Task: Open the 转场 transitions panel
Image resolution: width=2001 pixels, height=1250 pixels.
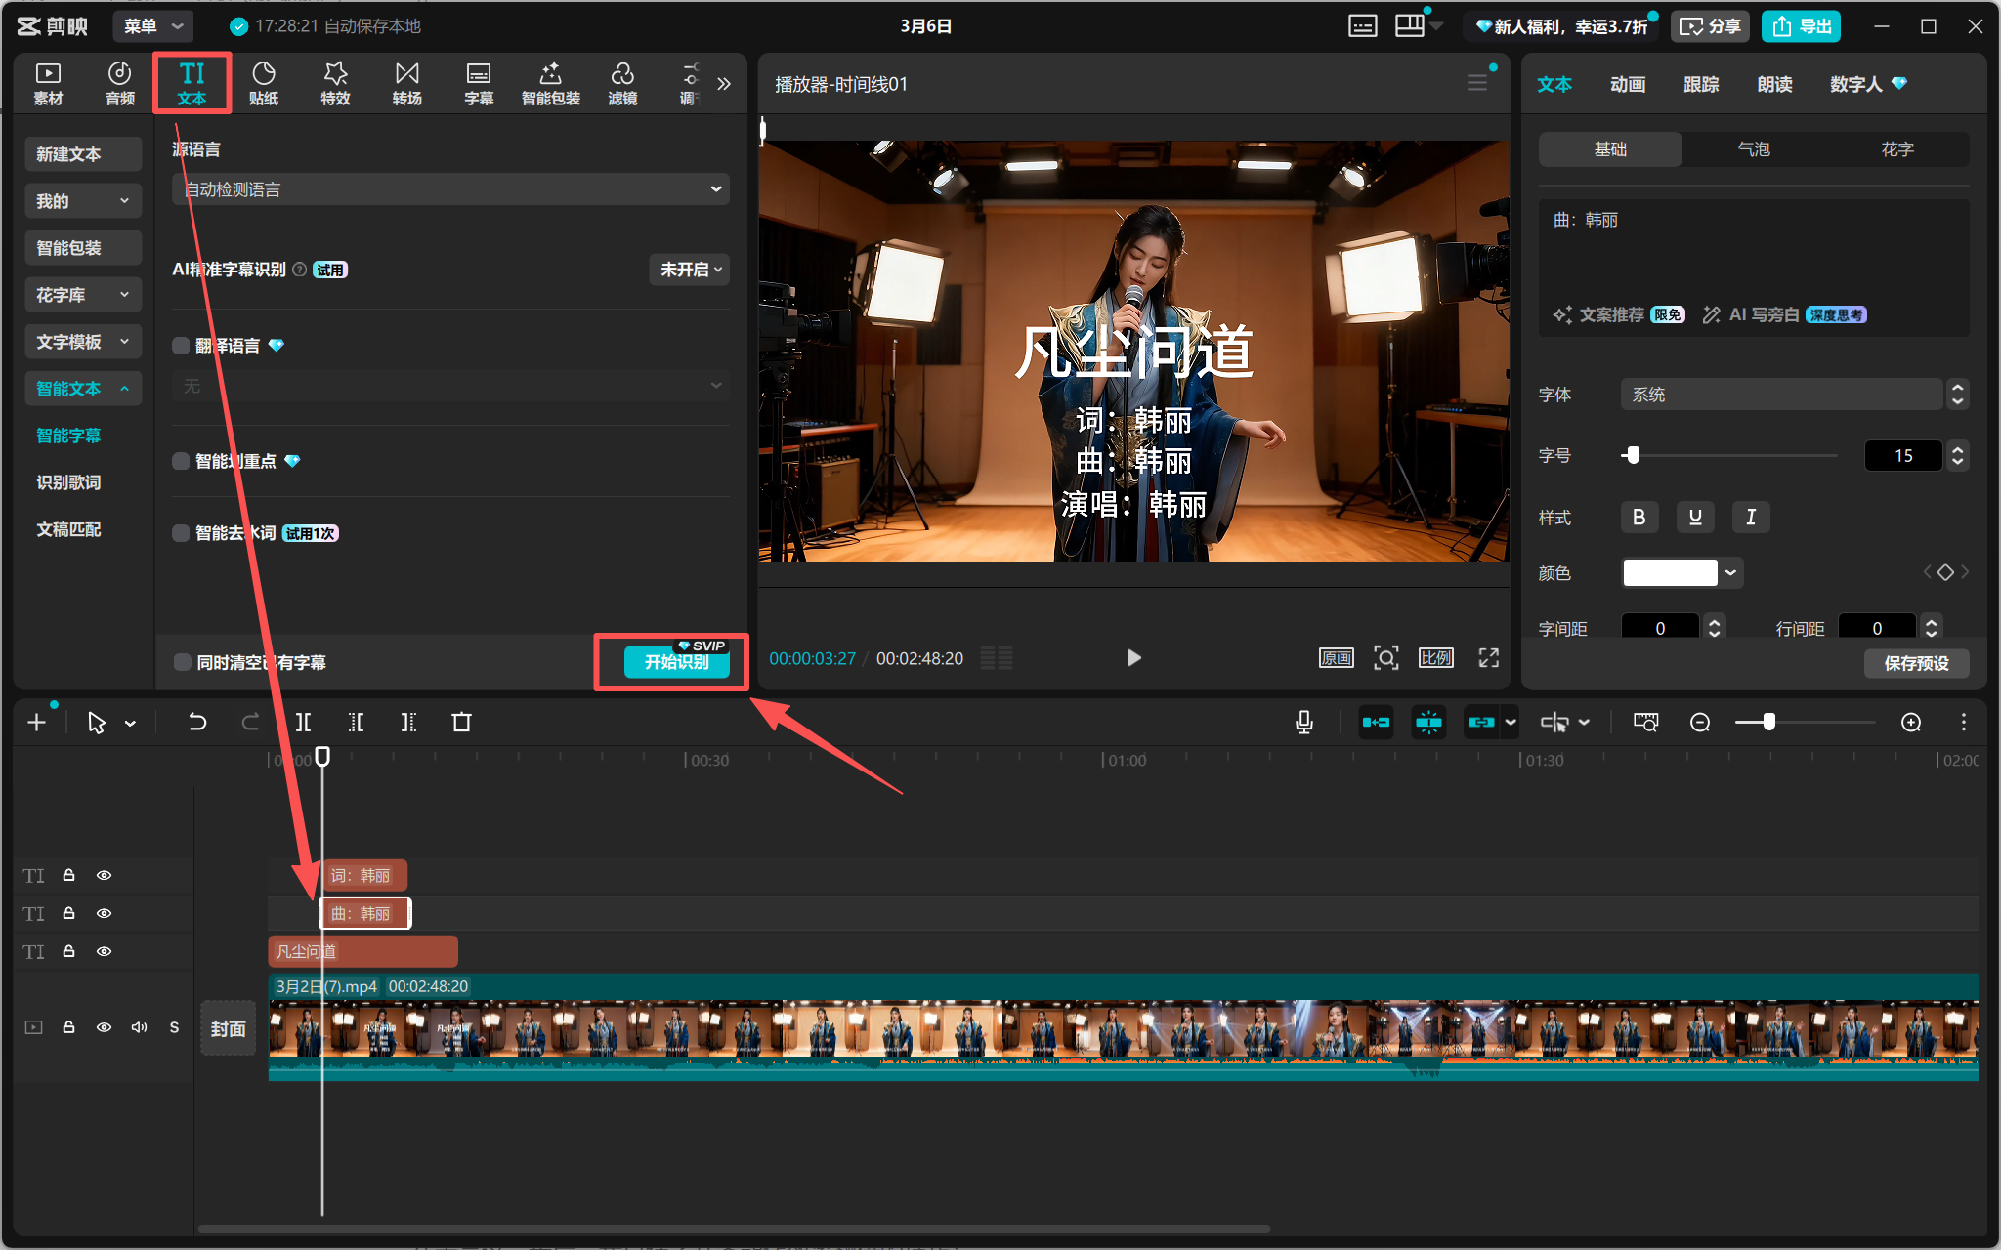Action: tap(406, 83)
